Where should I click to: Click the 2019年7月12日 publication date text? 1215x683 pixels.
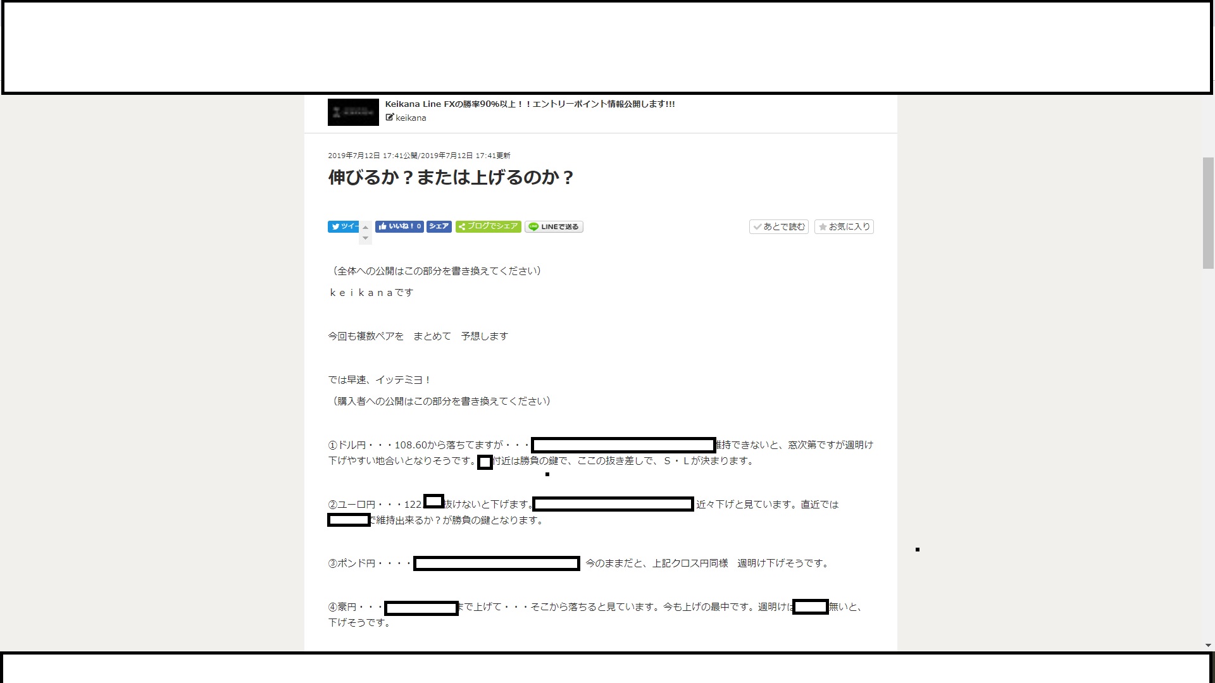point(354,156)
